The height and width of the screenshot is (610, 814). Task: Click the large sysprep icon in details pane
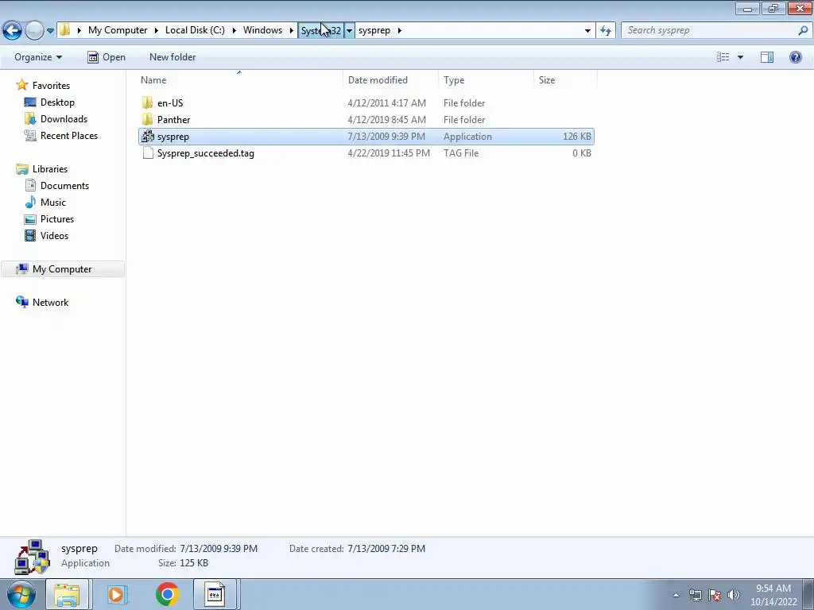(x=32, y=557)
